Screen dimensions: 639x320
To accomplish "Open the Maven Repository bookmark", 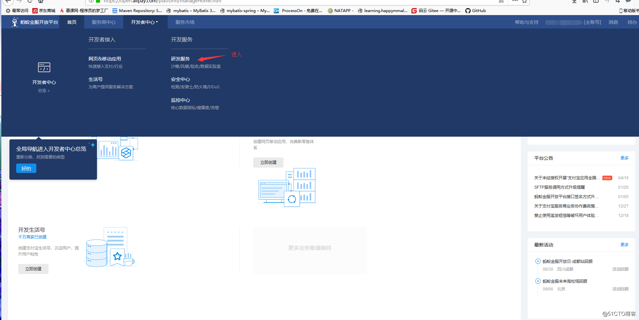I will click(137, 11).
